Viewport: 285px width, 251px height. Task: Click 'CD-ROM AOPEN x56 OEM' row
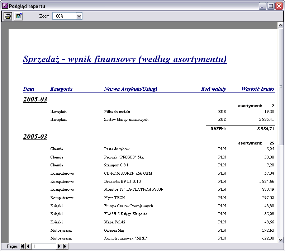click(162, 174)
